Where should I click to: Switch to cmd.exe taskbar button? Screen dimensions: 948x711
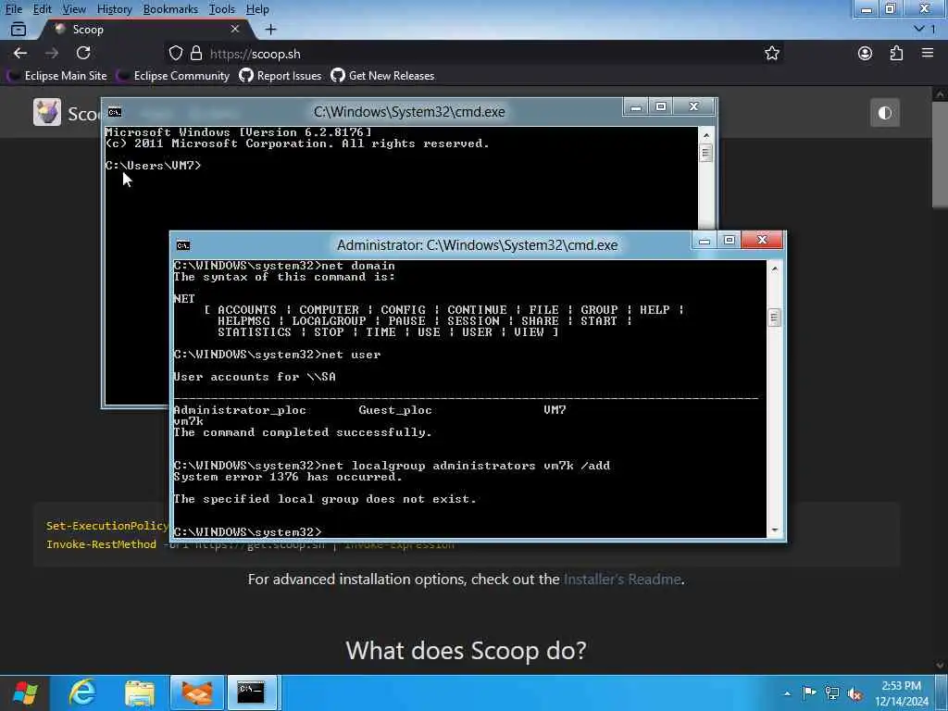click(251, 692)
